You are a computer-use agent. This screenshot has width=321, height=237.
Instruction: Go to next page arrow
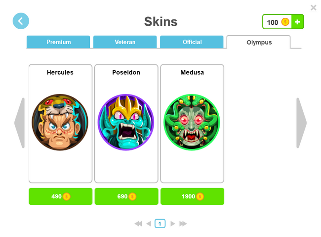pos(173,224)
